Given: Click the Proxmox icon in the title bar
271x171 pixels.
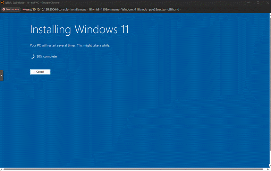Looking at the screenshot, I should [x=2, y=2].
